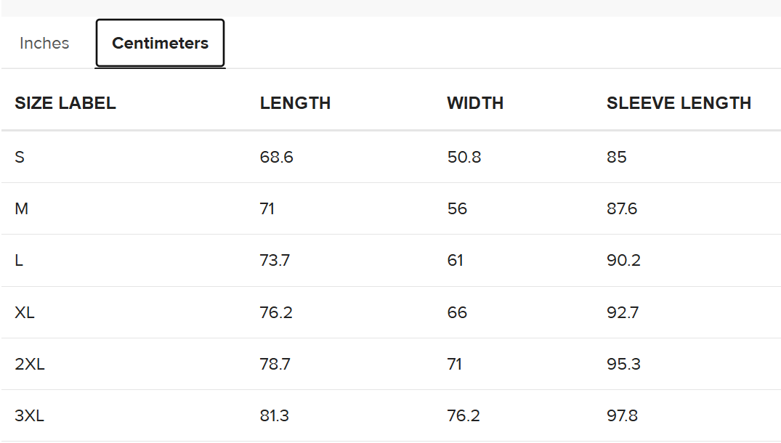Click the SLEEVE LENGTH column header
The height and width of the screenshot is (443, 781).
[679, 103]
